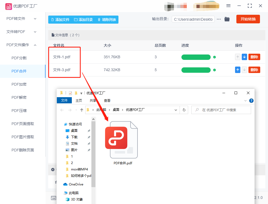Viewport: 268px width, 204px height.
Task: Click the progress bar for 文件-1.pdf
Action: (196, 57)
